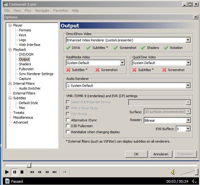This screenshot has height=185, width=200.
Task: Click the rewind icon
Action: [40, 172]
